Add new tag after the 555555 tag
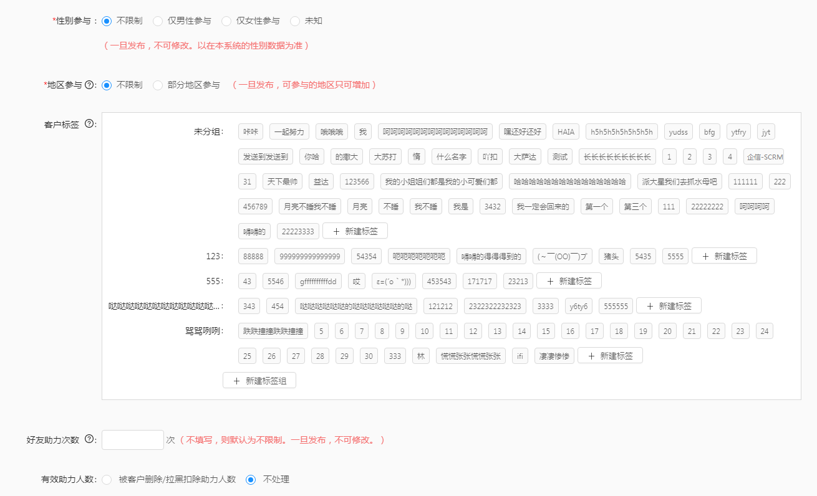The width and height of the screenshot is (817, 496). coord(669,306)
